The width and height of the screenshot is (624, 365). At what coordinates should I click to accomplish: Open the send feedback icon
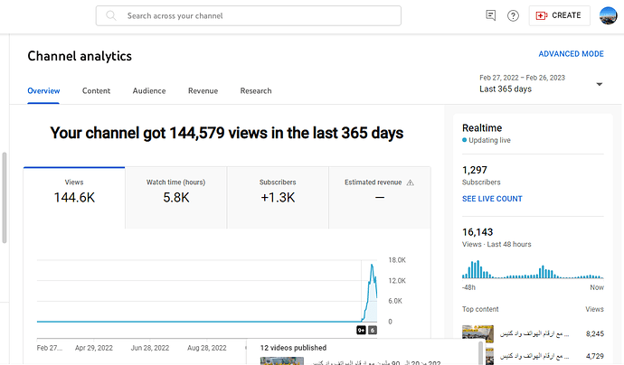point(491,15)
